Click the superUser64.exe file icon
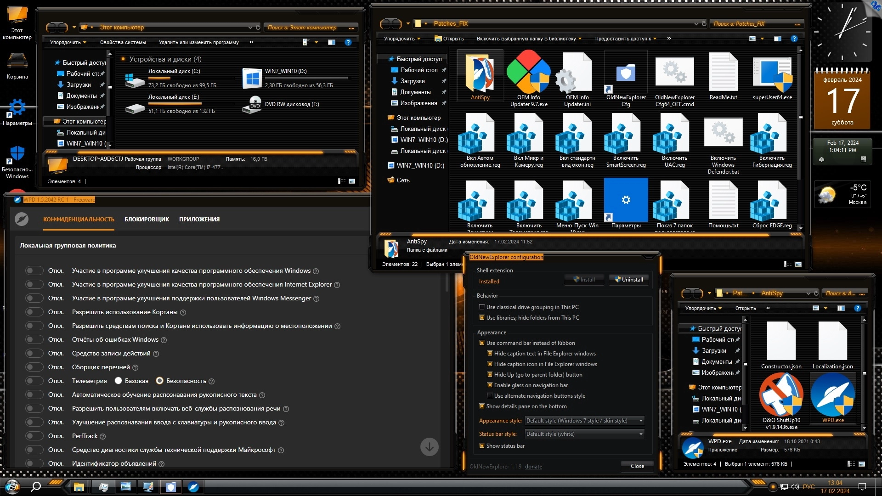Screen dimensions: 882x496 click(772, 73)
